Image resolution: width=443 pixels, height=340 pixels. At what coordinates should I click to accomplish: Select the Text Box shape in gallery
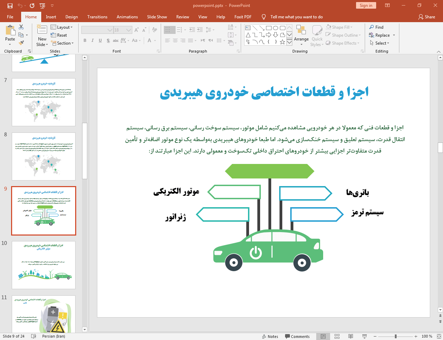[x=248, y=28]
